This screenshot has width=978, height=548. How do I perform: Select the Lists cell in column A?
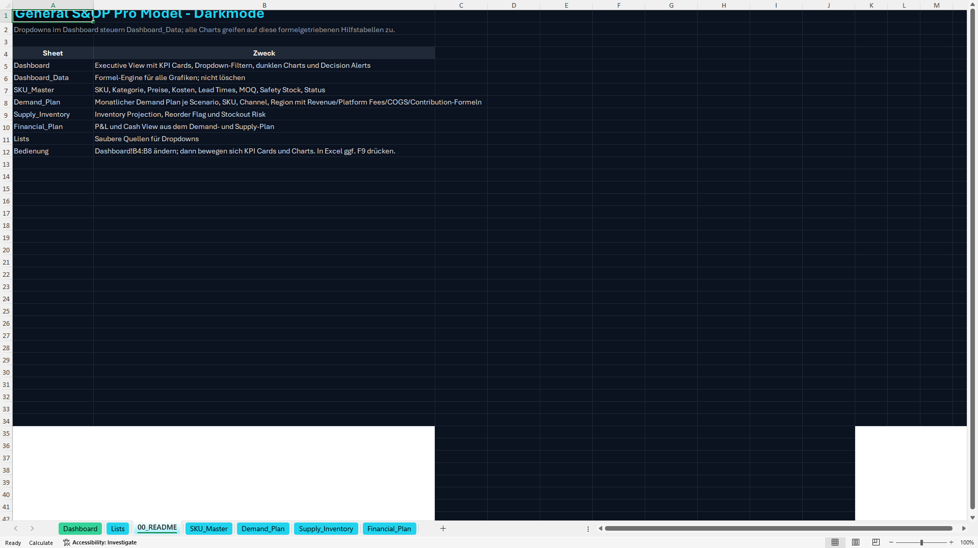(x=53, y=139)
